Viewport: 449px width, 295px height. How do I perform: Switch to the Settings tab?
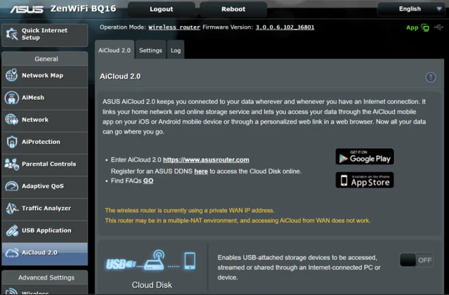coord(150,51)
